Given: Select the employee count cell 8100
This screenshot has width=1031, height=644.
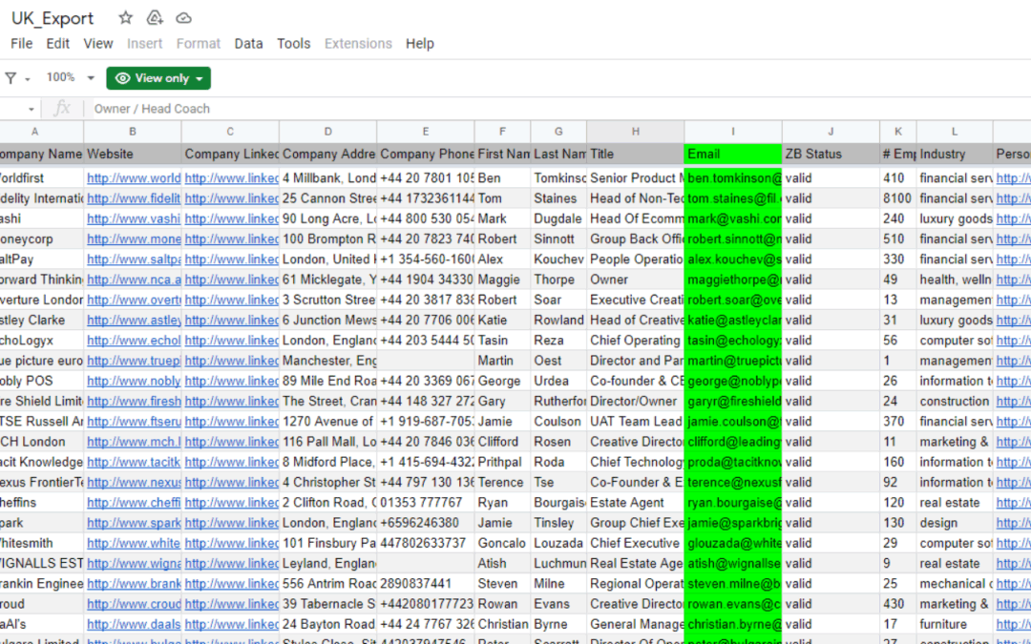Looking at the screenshot, I should point(898,198).
